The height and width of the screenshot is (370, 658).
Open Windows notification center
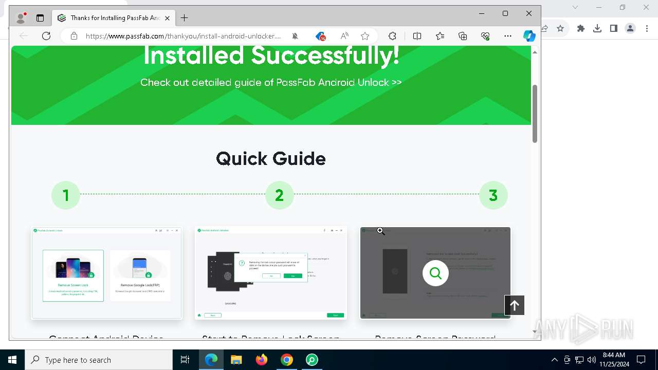(641, 360)
